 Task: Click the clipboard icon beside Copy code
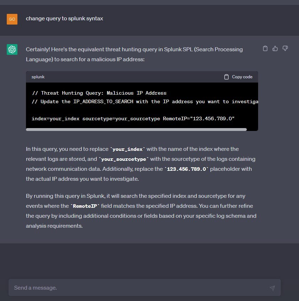(226, 77)
